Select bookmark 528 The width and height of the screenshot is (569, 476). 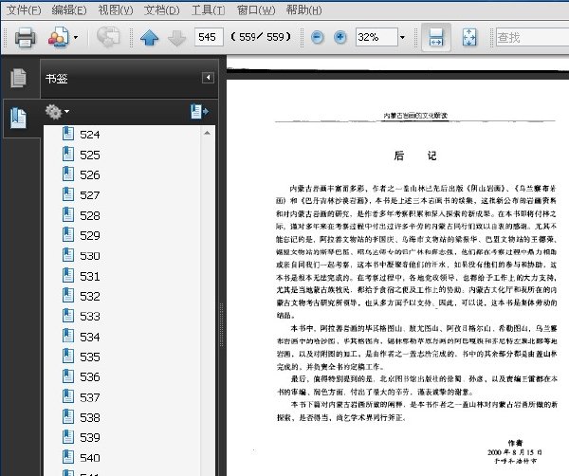click(x=90, y=215)
